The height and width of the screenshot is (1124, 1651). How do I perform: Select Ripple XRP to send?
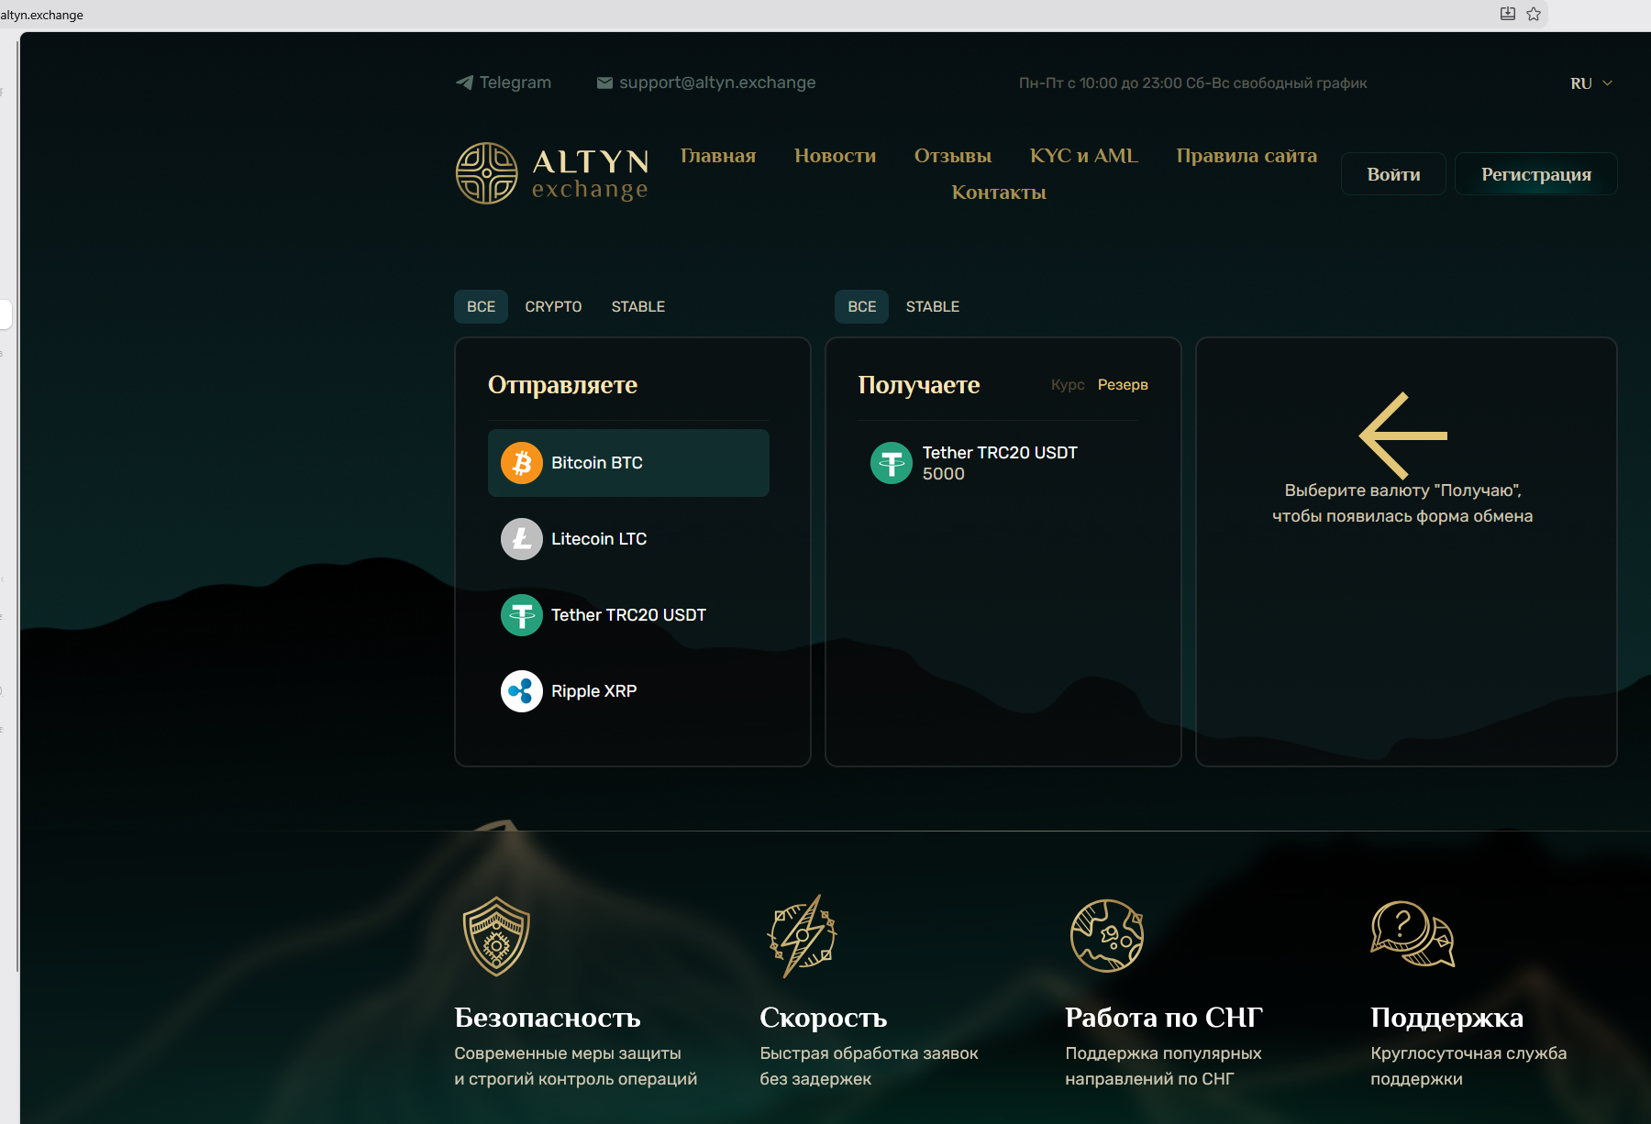point(628,691)
